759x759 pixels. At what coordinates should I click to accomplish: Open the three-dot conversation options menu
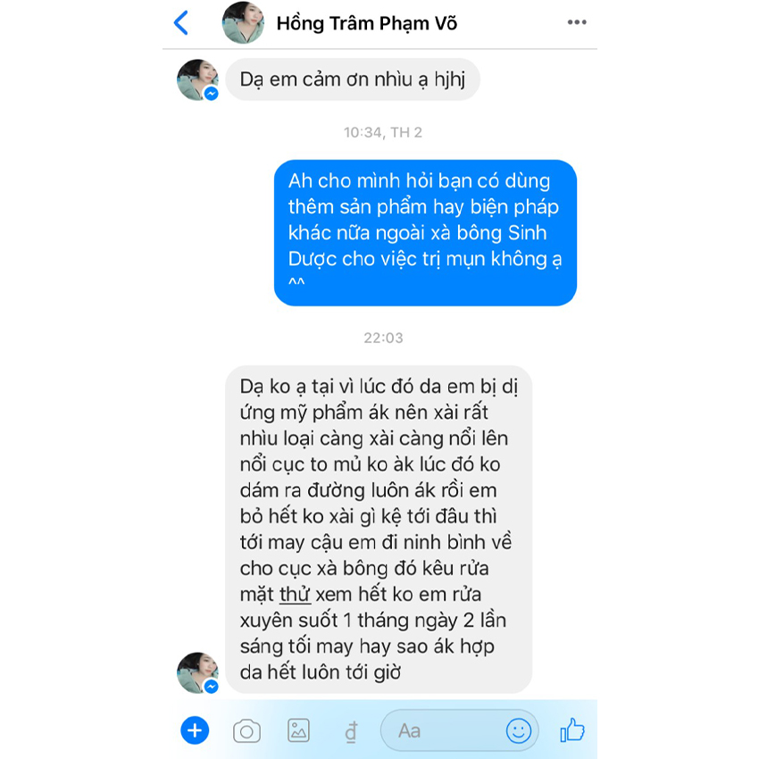(x=577, y=22)
